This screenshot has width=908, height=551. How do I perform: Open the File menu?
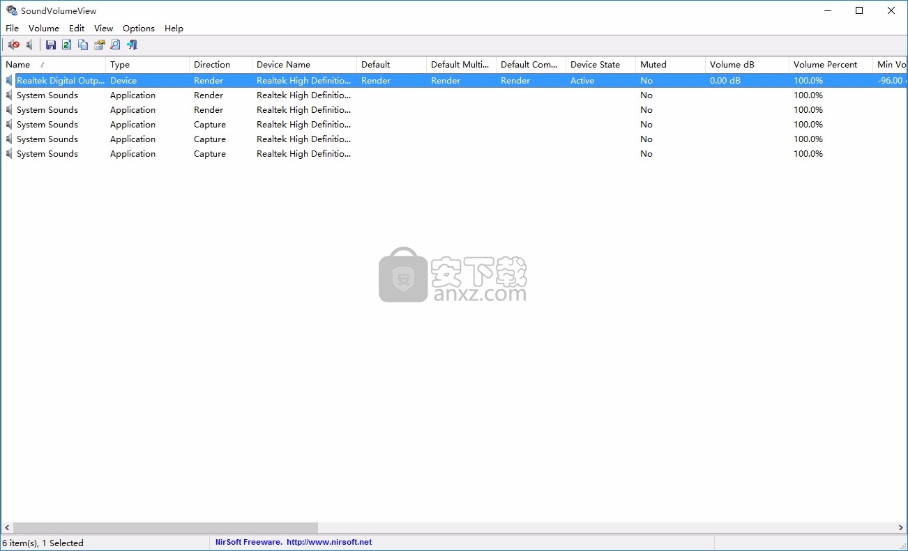click(x=12, y=28)
